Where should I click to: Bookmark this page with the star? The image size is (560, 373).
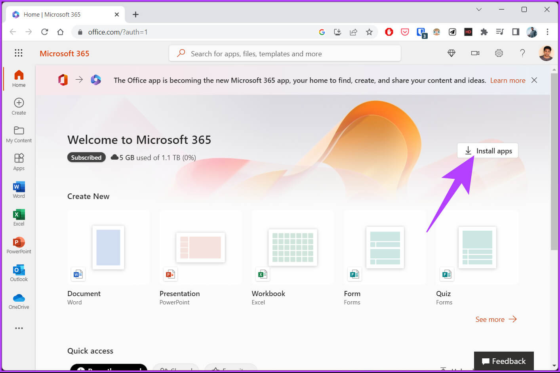369,32
